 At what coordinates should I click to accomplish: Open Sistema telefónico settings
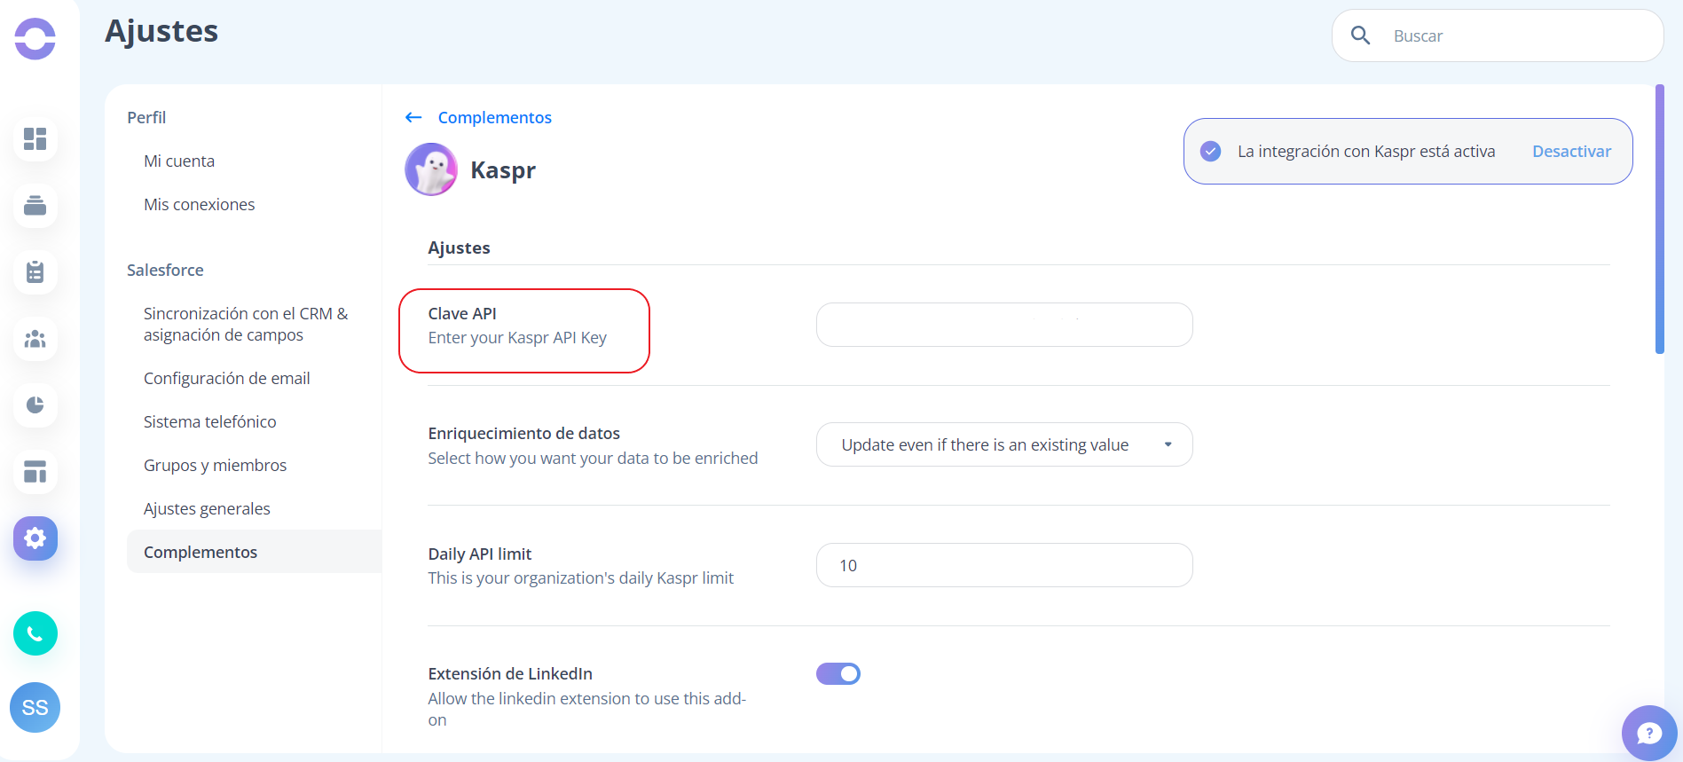point(210,421)
